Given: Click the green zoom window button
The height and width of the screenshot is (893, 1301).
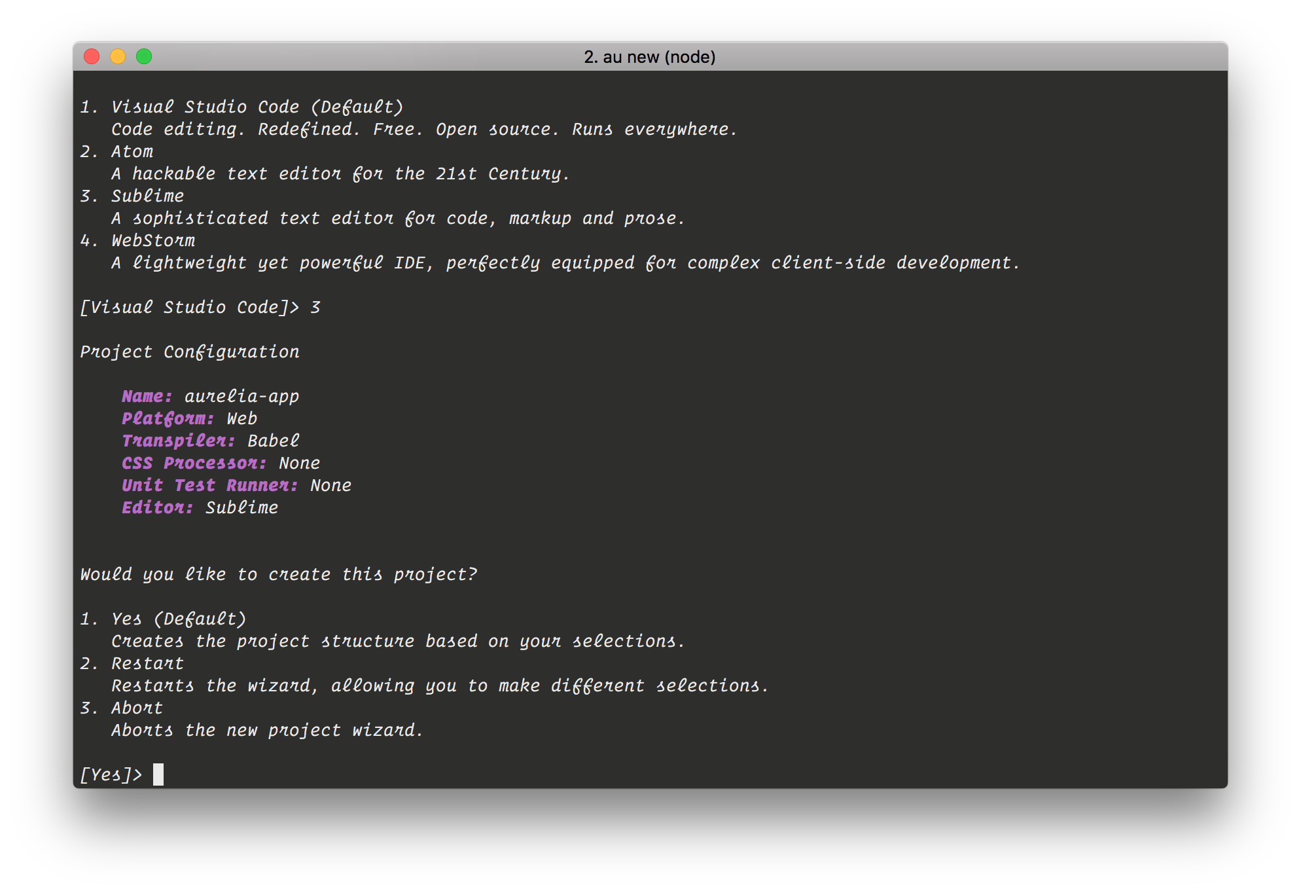Looking at the screenshot, I should [144, 57].
